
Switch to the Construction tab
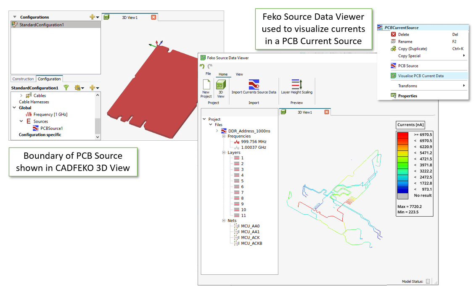click(23, 79)
